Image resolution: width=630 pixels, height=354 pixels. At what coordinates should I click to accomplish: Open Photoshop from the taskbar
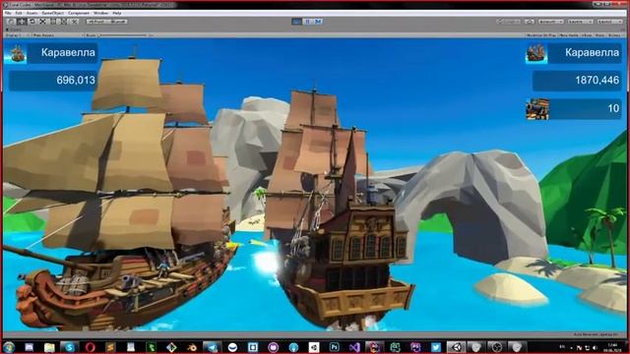tap(335, 347)
